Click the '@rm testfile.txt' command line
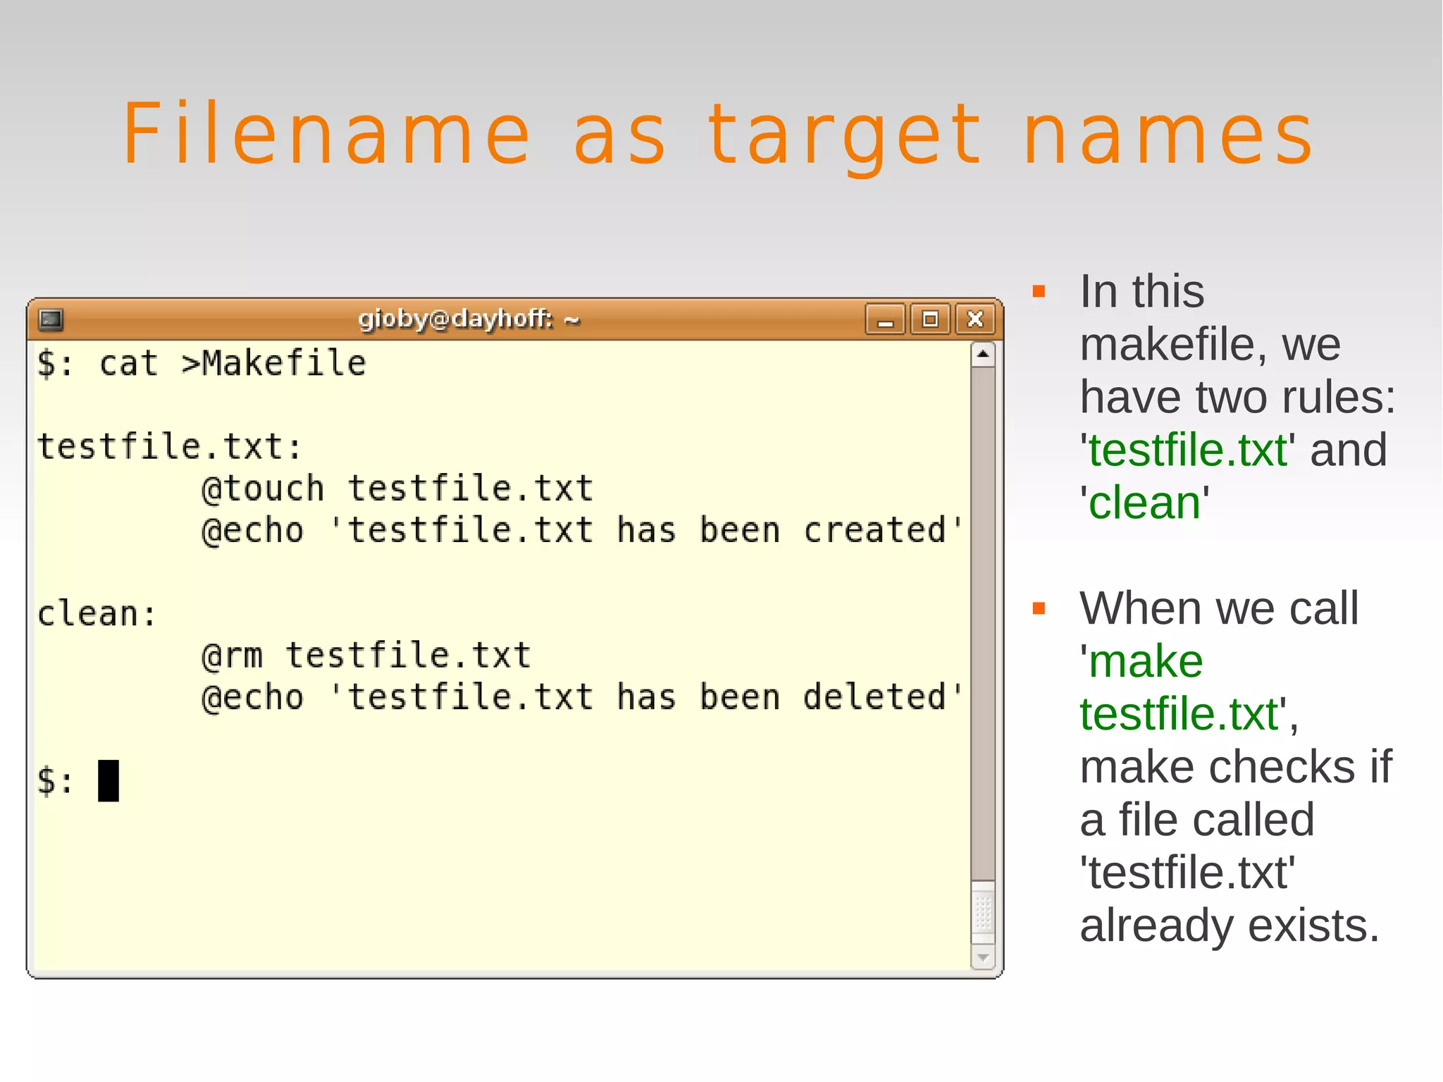This screenshot has height=1082, width=1443. 365,656
